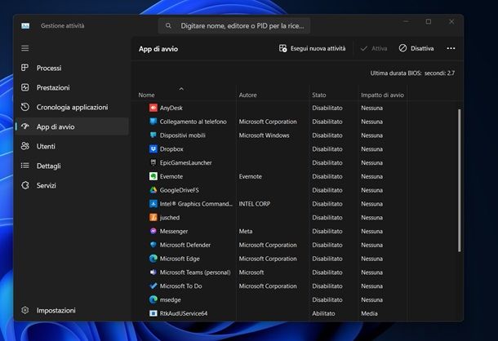Open the Dettagli section
Viewport: 498px width, 341px height.
(72, 166)
